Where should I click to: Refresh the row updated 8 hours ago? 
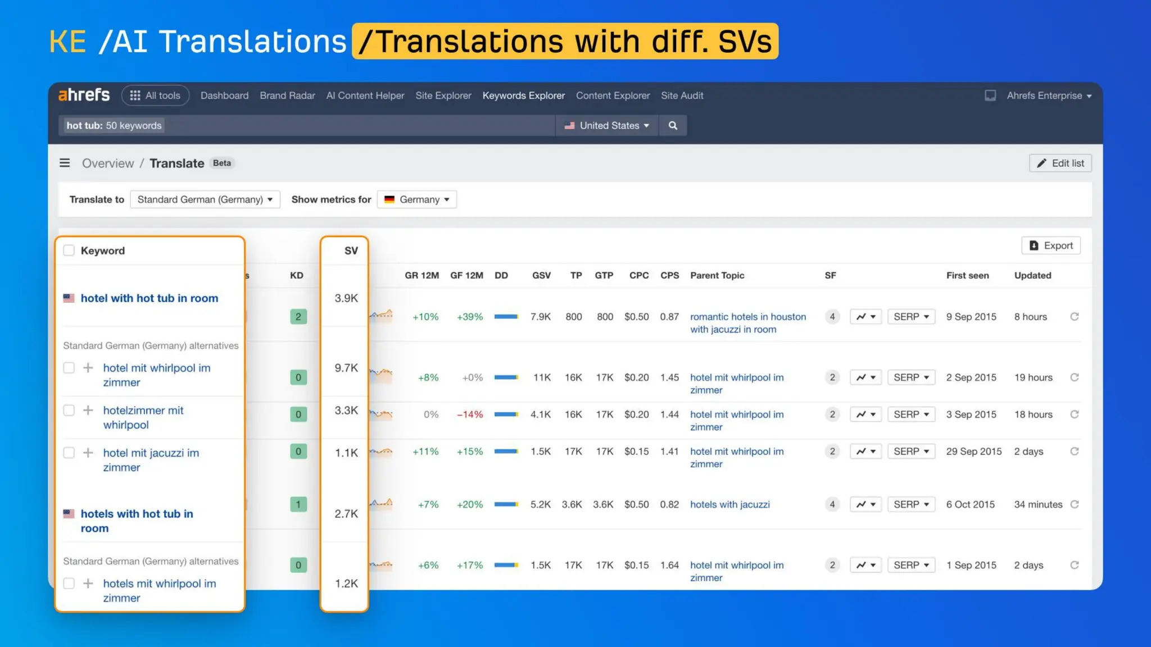pyautogui.click(x=1075, y=317)
